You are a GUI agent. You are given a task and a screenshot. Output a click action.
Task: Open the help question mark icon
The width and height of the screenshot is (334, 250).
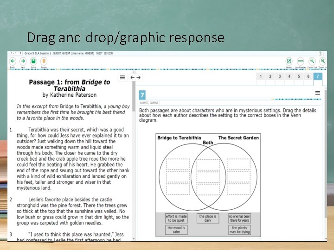[x=320, y=53]
